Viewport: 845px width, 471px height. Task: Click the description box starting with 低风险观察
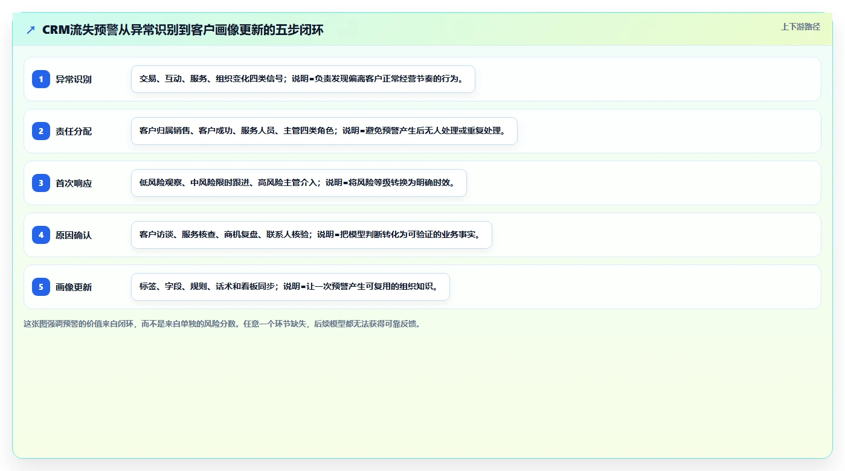click(x=299, y=183)
